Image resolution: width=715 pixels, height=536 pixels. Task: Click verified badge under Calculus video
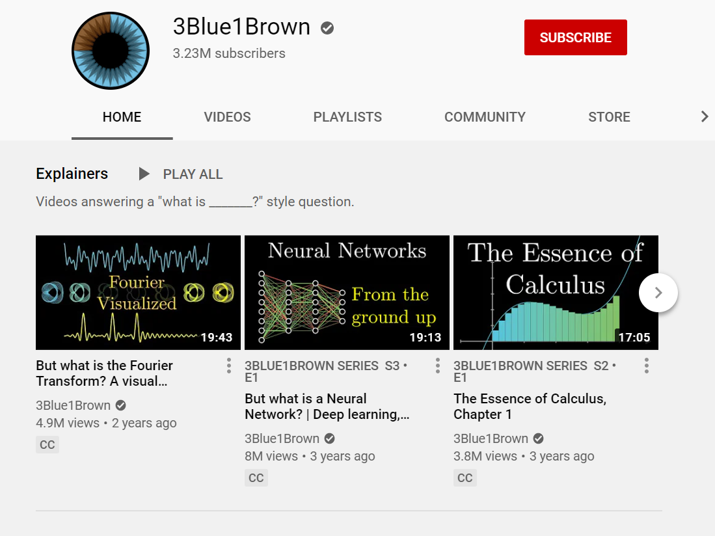539,438
